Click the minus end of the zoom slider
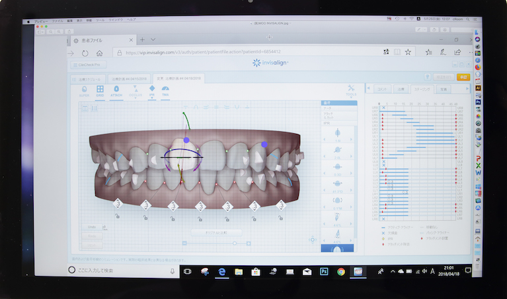The image size is (507, 299). point(184,243)
